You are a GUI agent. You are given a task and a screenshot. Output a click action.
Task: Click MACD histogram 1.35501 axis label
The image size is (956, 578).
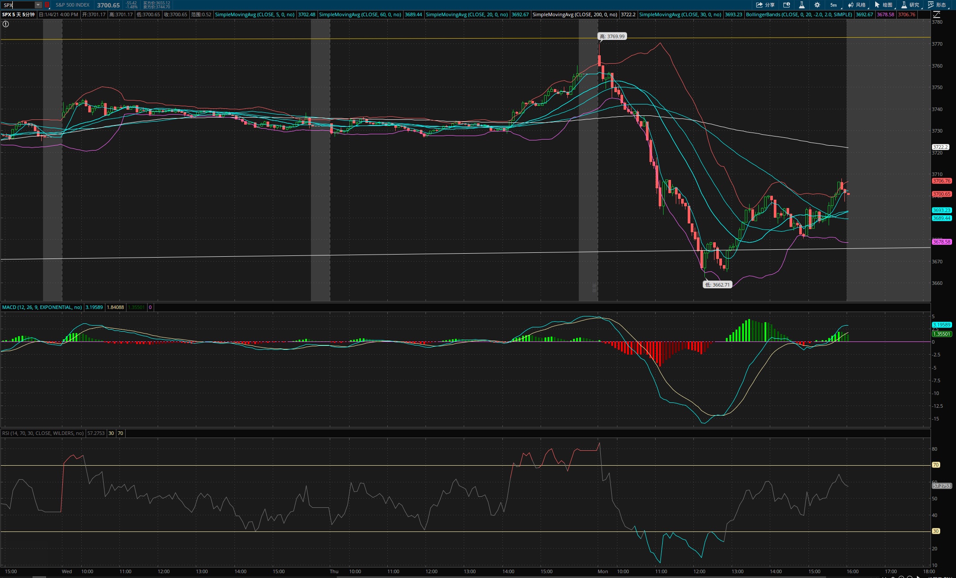pyautogui.click(x=942, y=334)
